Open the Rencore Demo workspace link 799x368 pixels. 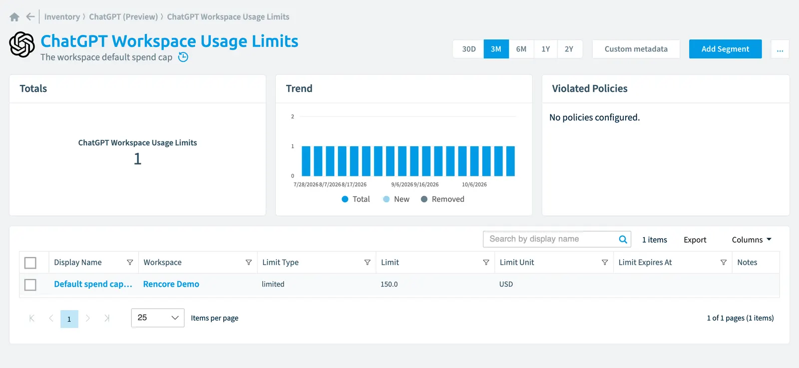tap(171, 284)
